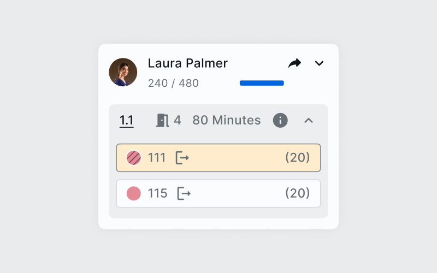Viewport: 437px width, 273px height.
Task: Click the (20) value in room 111 row
Action: point(298,158)
